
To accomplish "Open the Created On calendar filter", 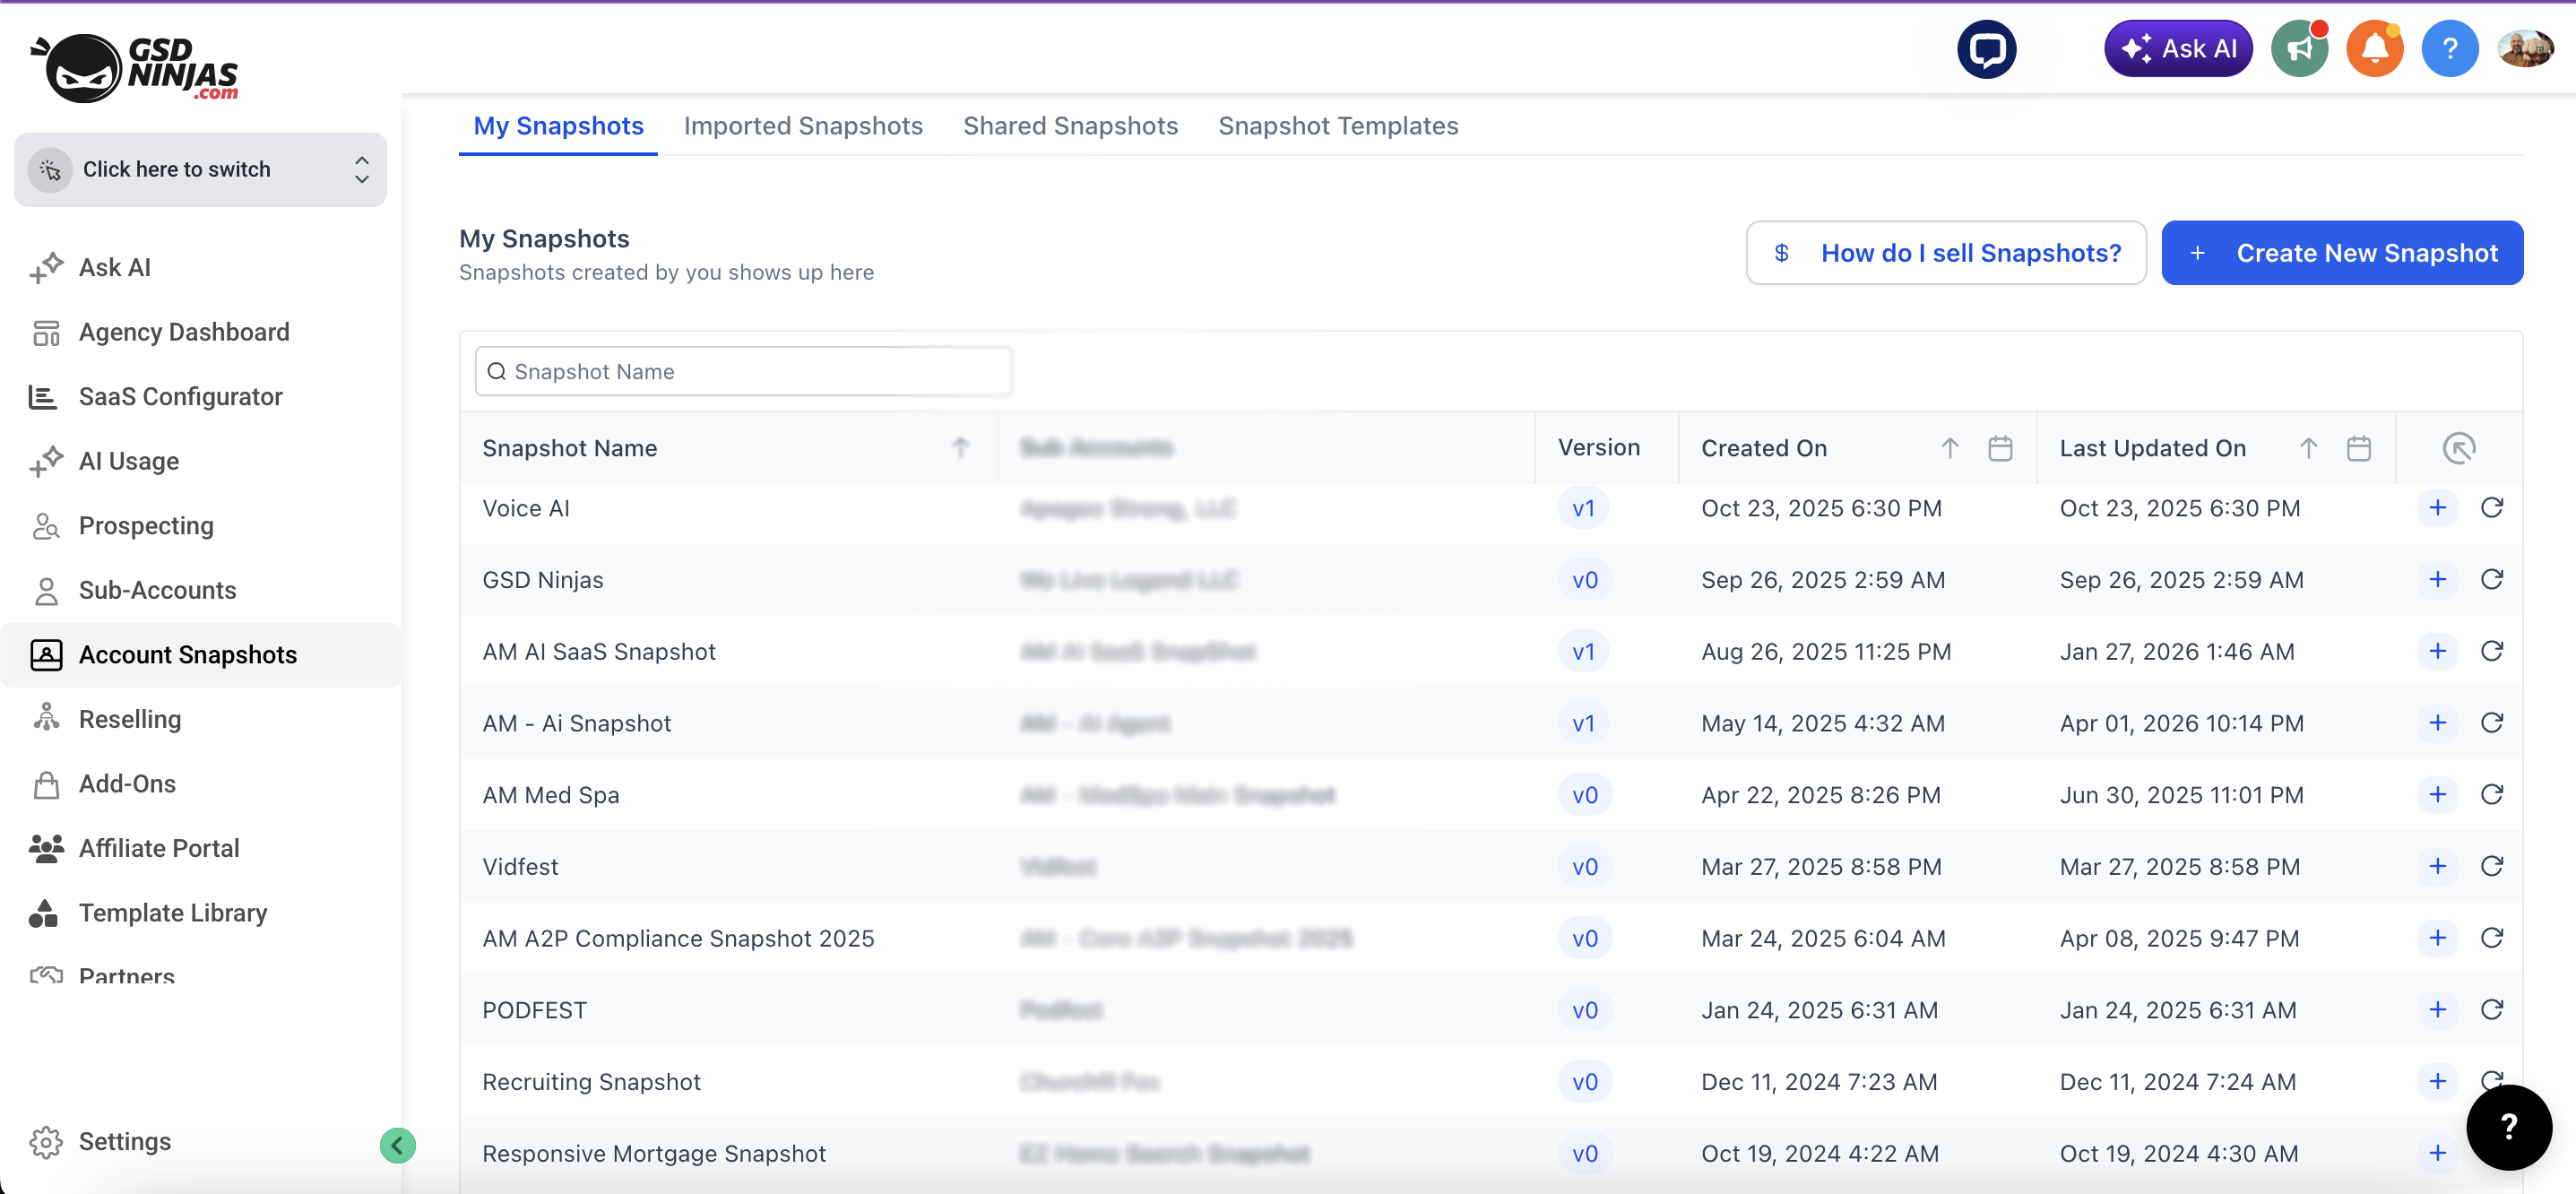I will pos(2000,448).
